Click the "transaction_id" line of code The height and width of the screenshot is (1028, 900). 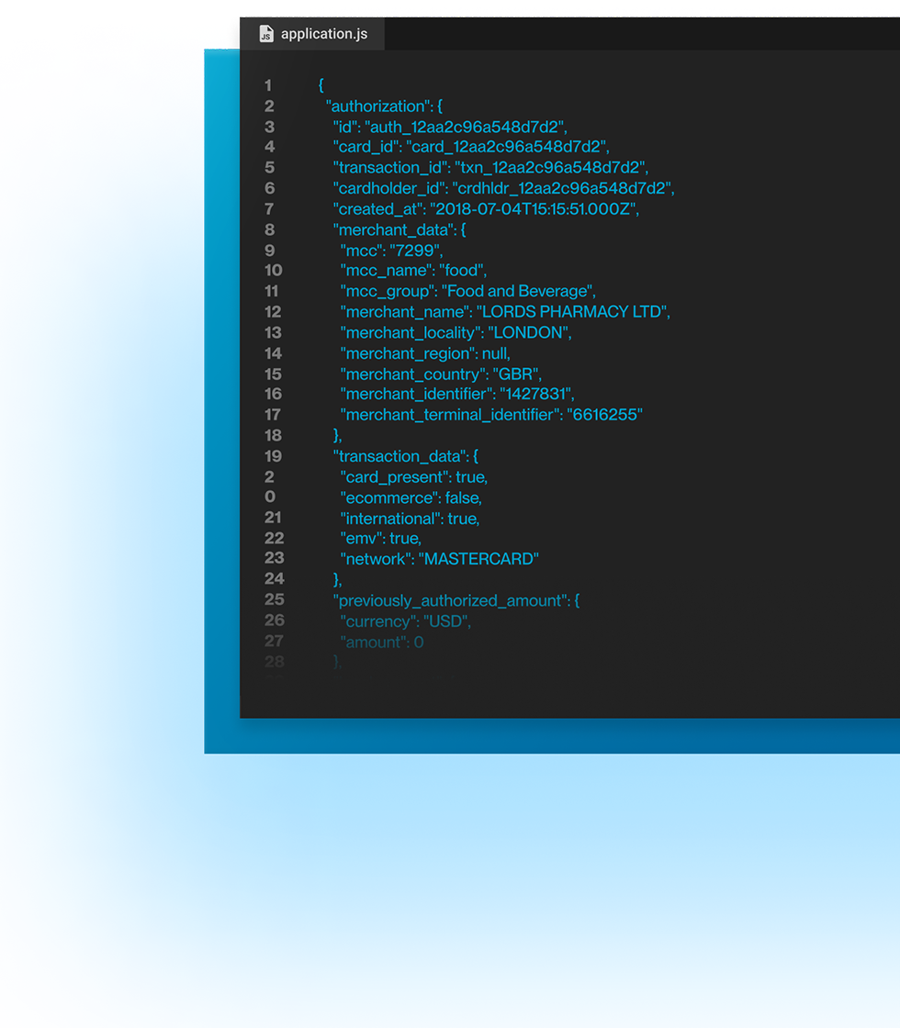[490, 168]
